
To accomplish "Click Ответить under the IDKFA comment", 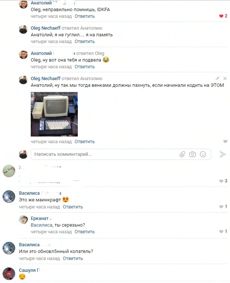I will click(x=84, y=16).
